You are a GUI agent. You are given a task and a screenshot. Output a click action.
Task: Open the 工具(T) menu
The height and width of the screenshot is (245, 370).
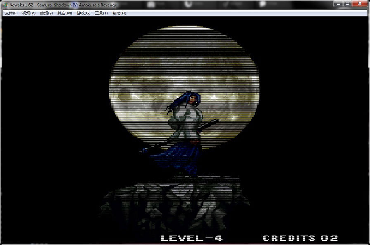101,13
